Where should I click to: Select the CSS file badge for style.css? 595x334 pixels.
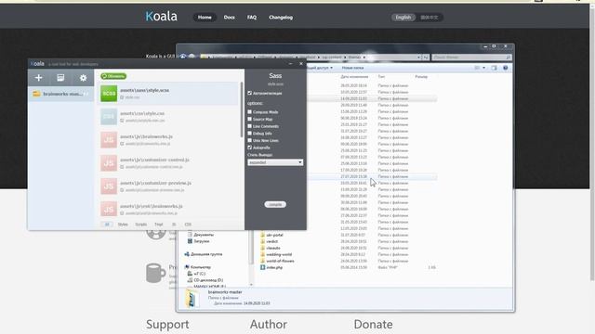109,117
